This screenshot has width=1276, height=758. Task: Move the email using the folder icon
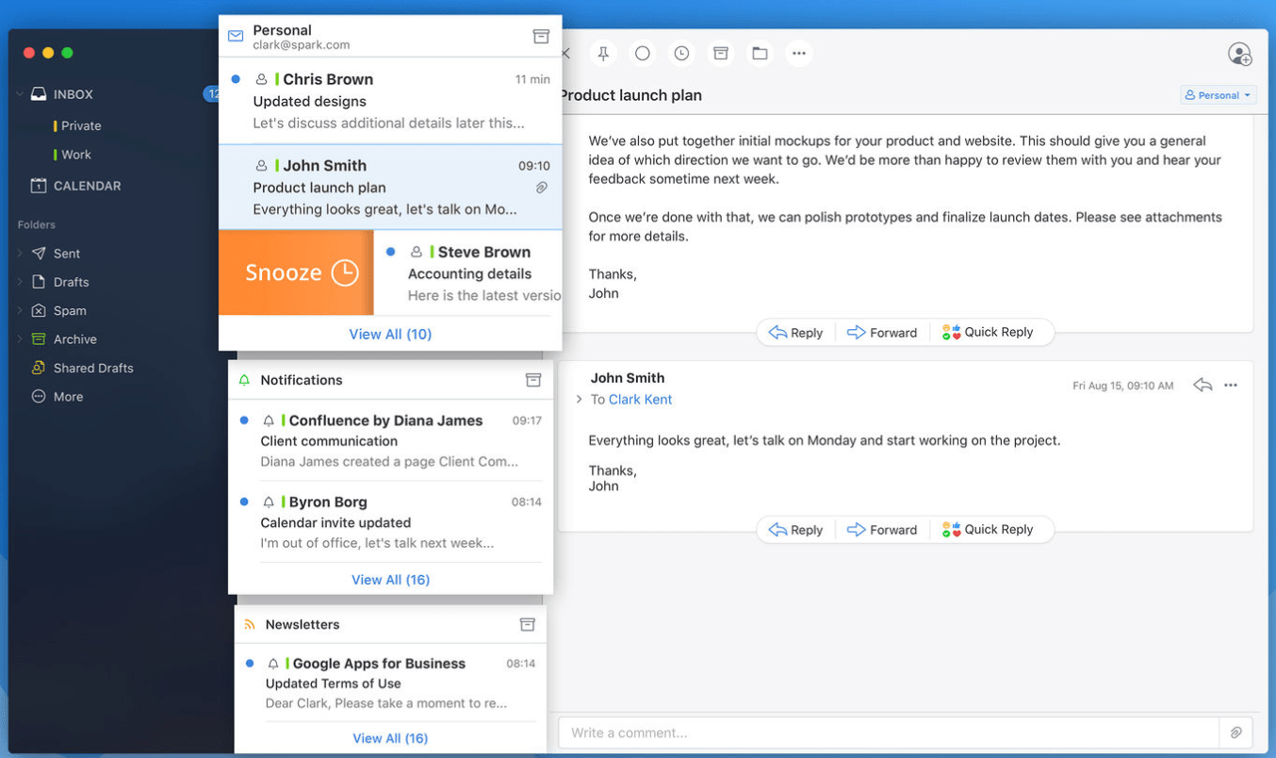(x=760, y=54)
